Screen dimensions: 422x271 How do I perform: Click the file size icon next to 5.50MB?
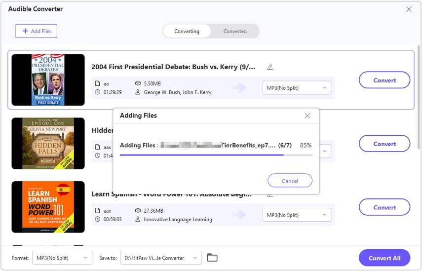(138, 83)
